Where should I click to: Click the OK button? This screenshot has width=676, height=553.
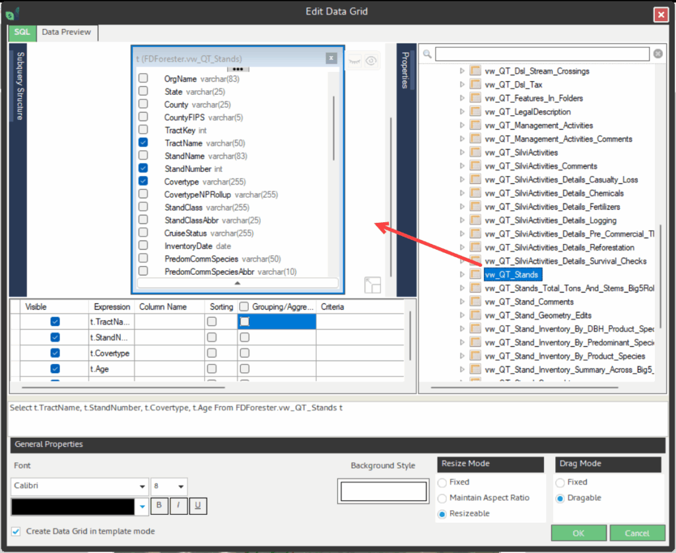tap(578, 533)
